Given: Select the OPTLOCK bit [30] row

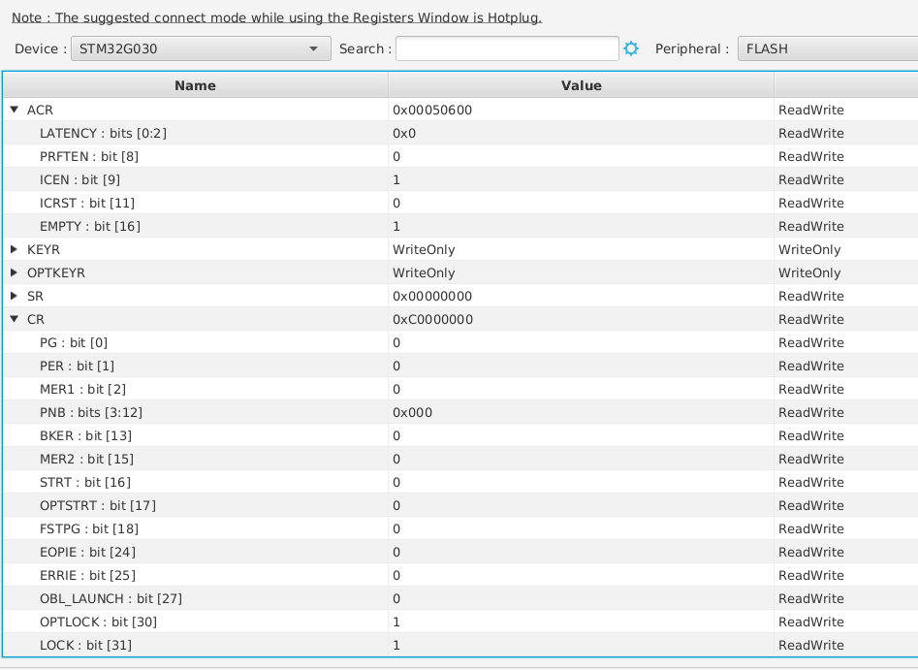Looking at the screenshot, I should (98, 622).
